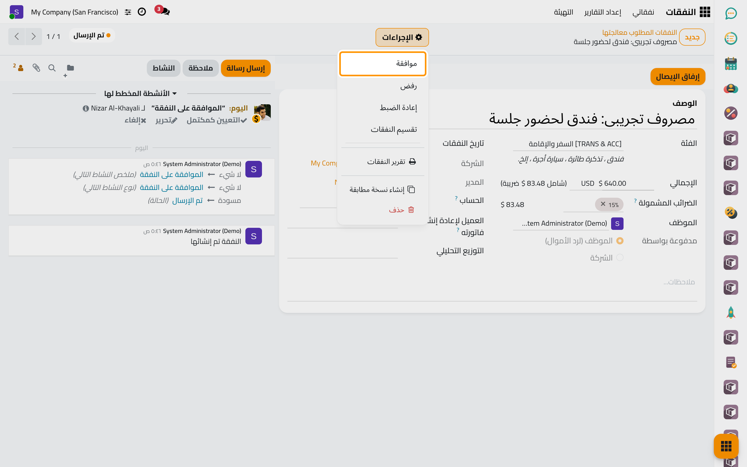747x467 pixels.
Task: Open the main apps menu grid icon
Action: 705,12
